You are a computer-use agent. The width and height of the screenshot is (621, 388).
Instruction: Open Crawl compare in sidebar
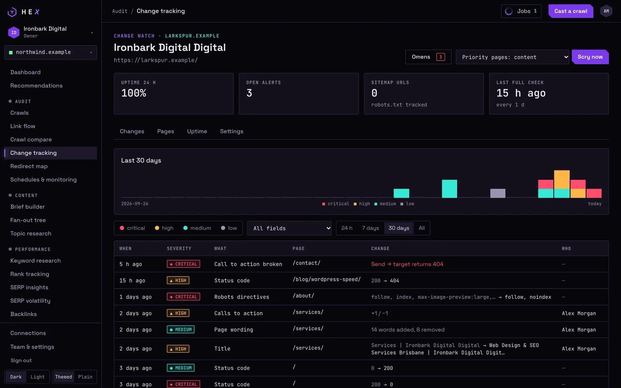tap(51, 140)
